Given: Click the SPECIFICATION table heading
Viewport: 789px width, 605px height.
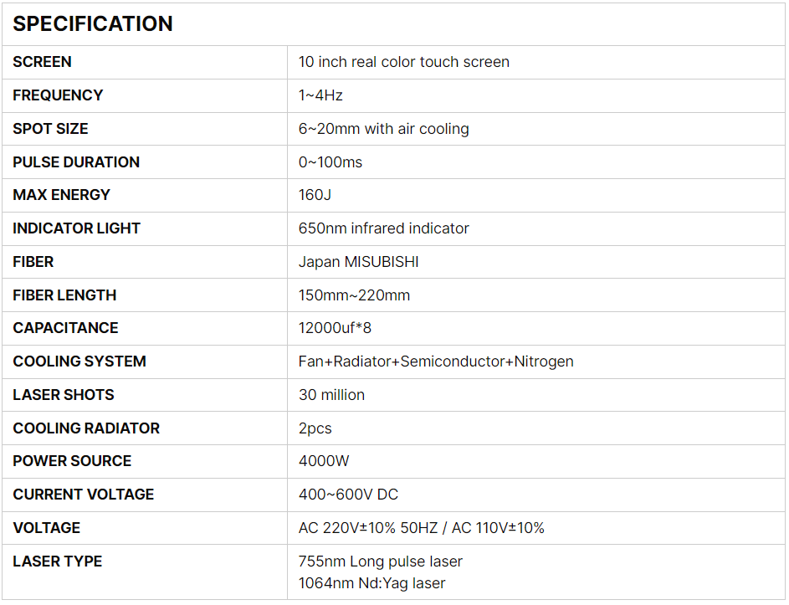Looking at the screenshot, I should pyautogui.click(x=93, y=24).
